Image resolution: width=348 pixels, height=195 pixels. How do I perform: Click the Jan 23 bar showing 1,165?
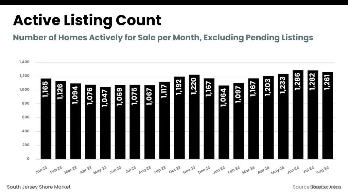[46, 118]
